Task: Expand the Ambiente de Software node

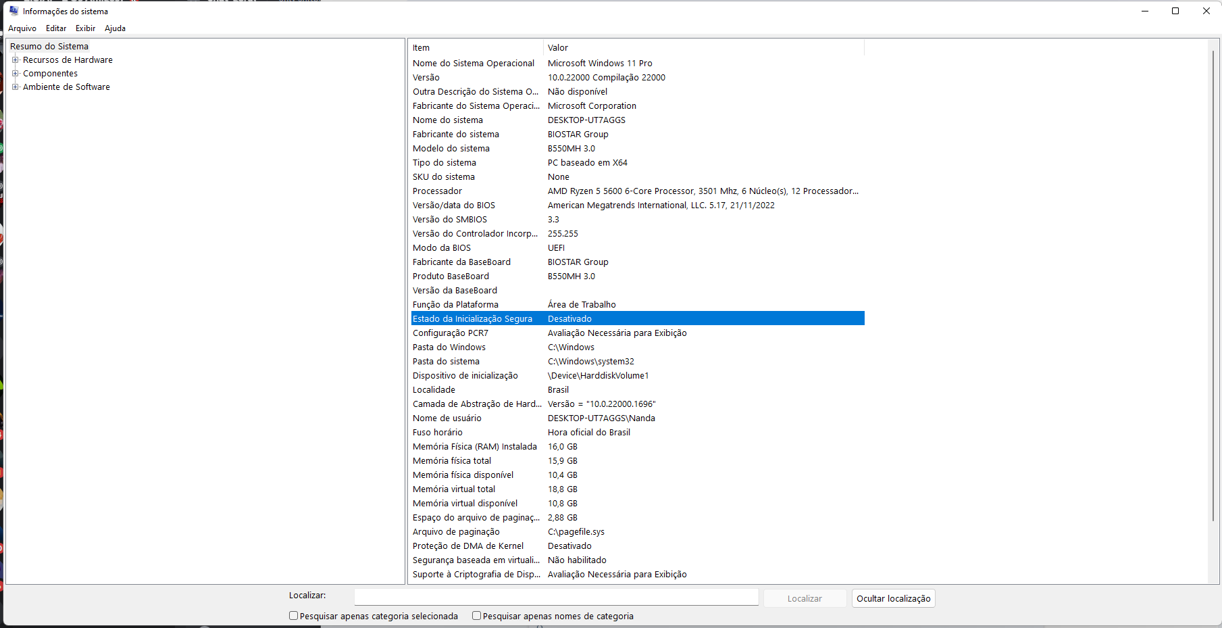Action: click(15, 87)
